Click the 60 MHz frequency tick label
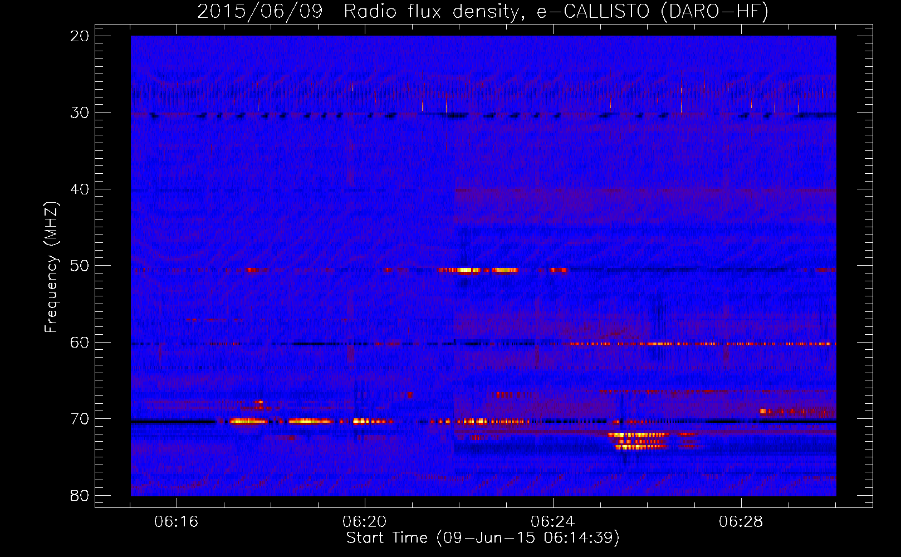This screenshot has height=557, width=901. pyautogui.click(x=80, y=342)
